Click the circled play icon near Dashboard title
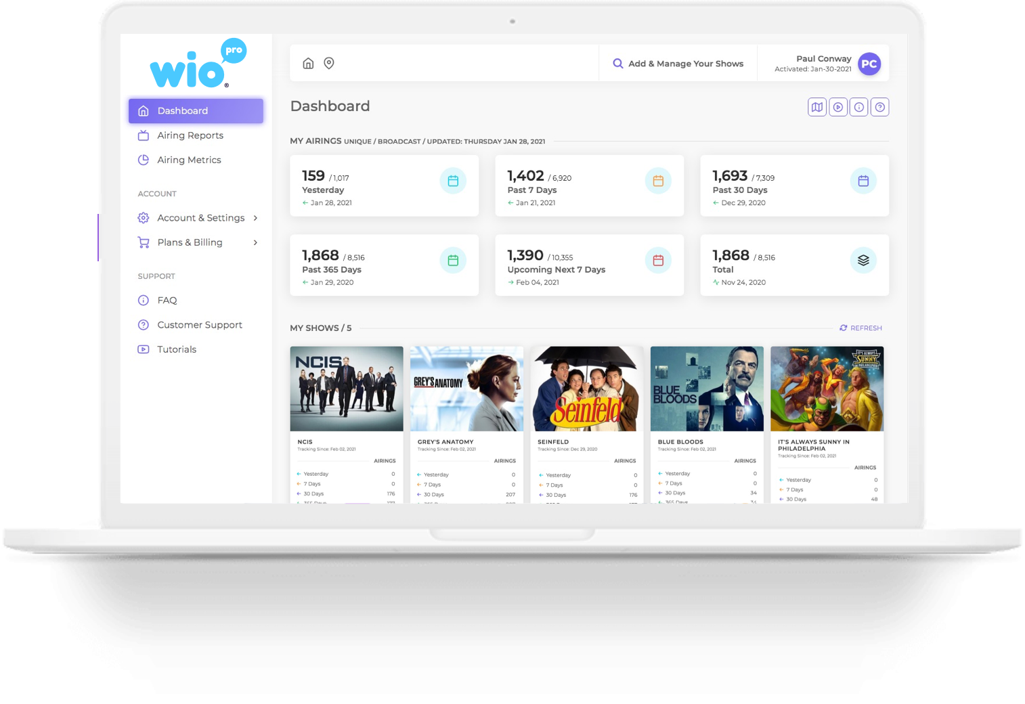This screenshot has height=704, width=1025. coord(837,106)
